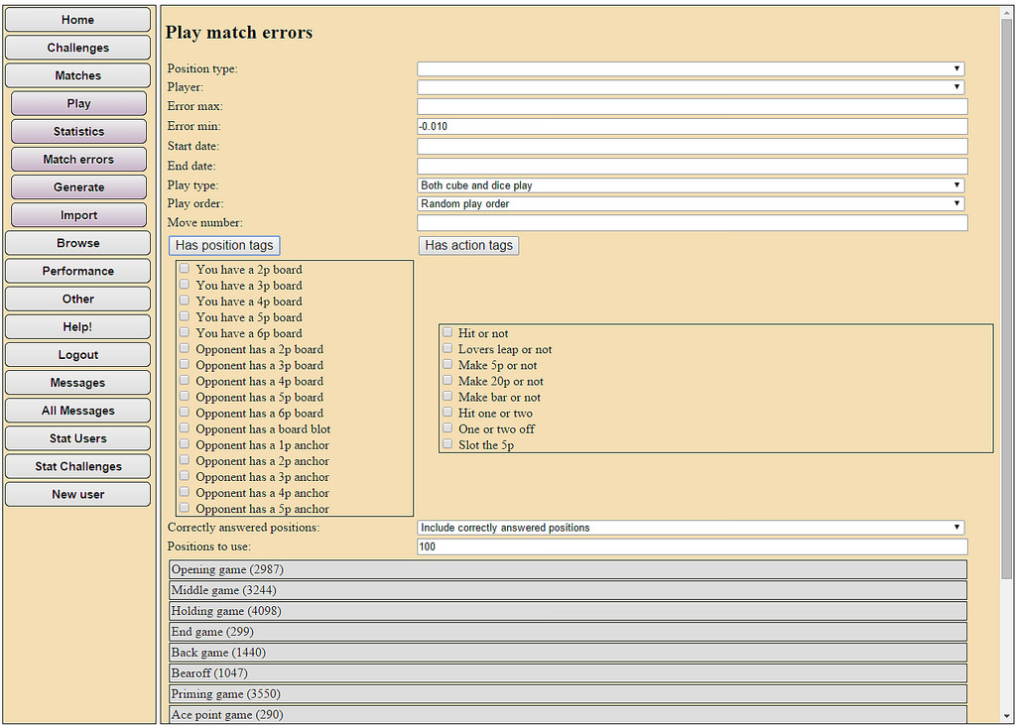Toggle 'Slot the 5p' action tag
Screen dimensions: 1016x725
447,444
